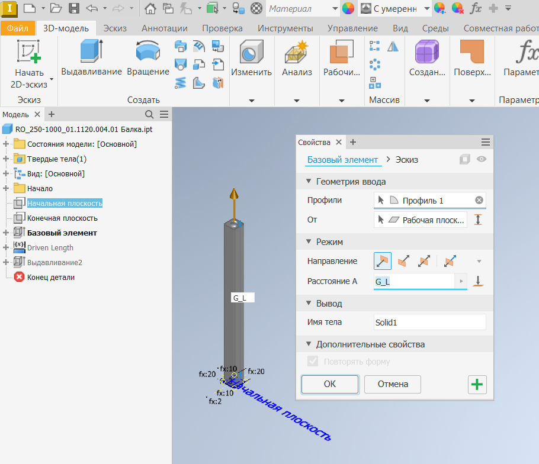The width and height of the screenshot is (539, 464).
Task: Expand the Начало folder node
Action: 6,188
